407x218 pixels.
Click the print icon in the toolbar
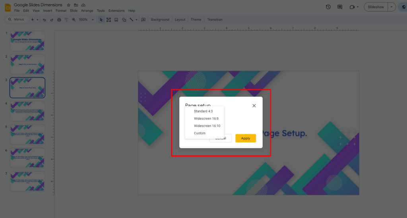click(59, 19)
